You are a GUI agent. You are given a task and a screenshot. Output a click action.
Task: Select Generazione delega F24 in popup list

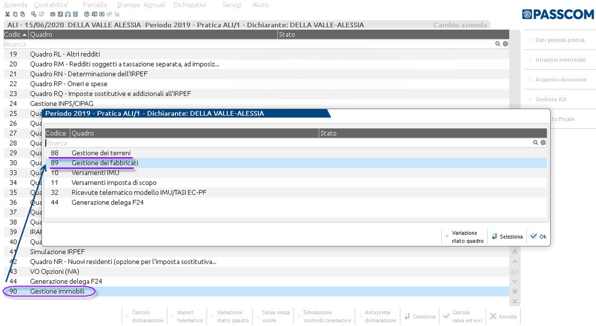(x=107, y=202)
